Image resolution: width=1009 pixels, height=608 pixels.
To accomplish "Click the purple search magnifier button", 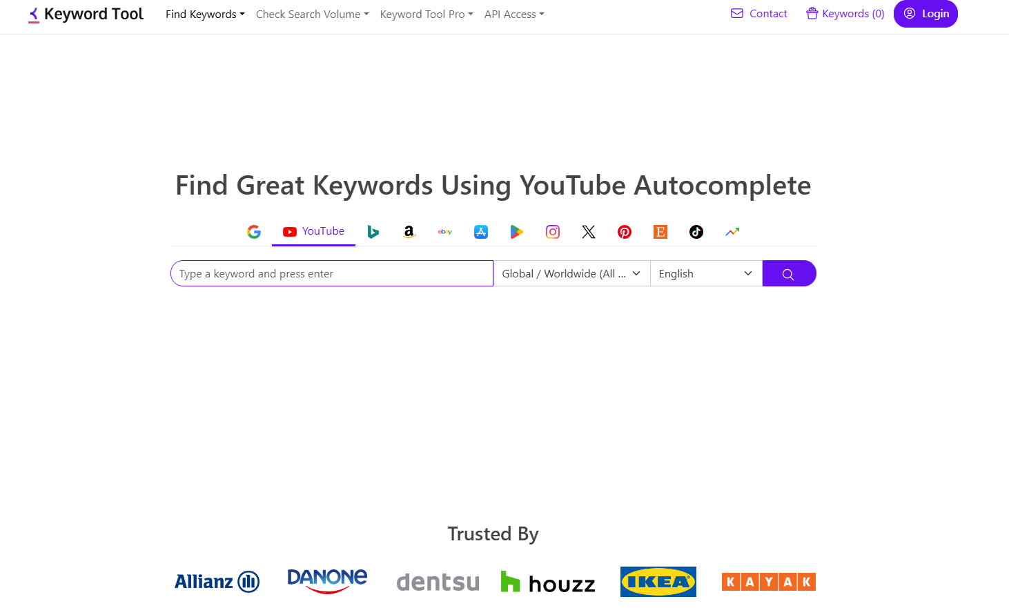I will click(789, 273).
